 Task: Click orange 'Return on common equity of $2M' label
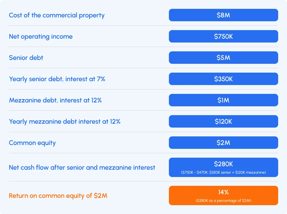point(58,196)
